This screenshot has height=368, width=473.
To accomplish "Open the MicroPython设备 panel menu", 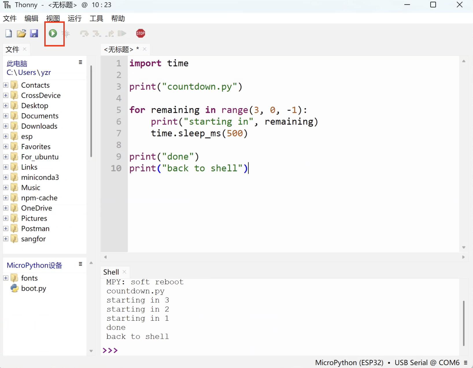I will 80,264.
